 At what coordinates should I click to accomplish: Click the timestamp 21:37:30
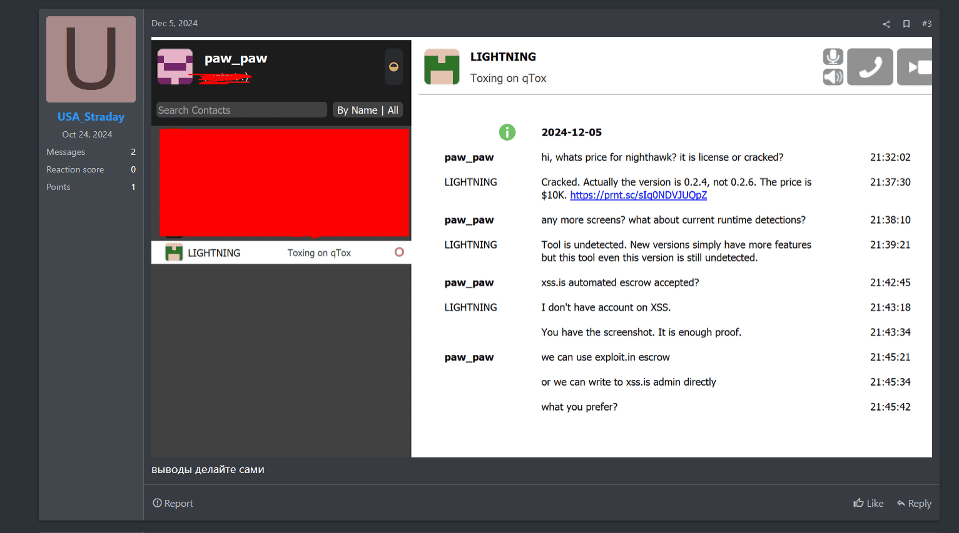890,182
